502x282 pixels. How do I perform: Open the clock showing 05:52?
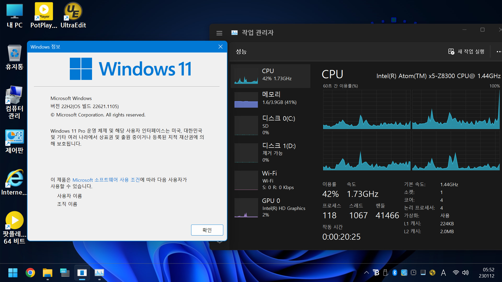[x=487, y=273]
